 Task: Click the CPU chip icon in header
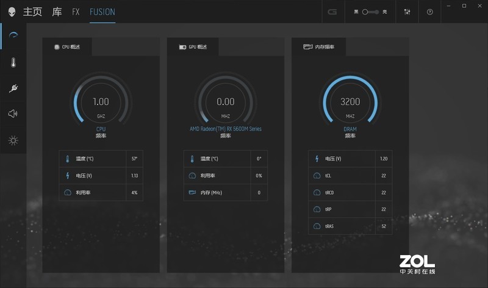[x=57, y=47]
